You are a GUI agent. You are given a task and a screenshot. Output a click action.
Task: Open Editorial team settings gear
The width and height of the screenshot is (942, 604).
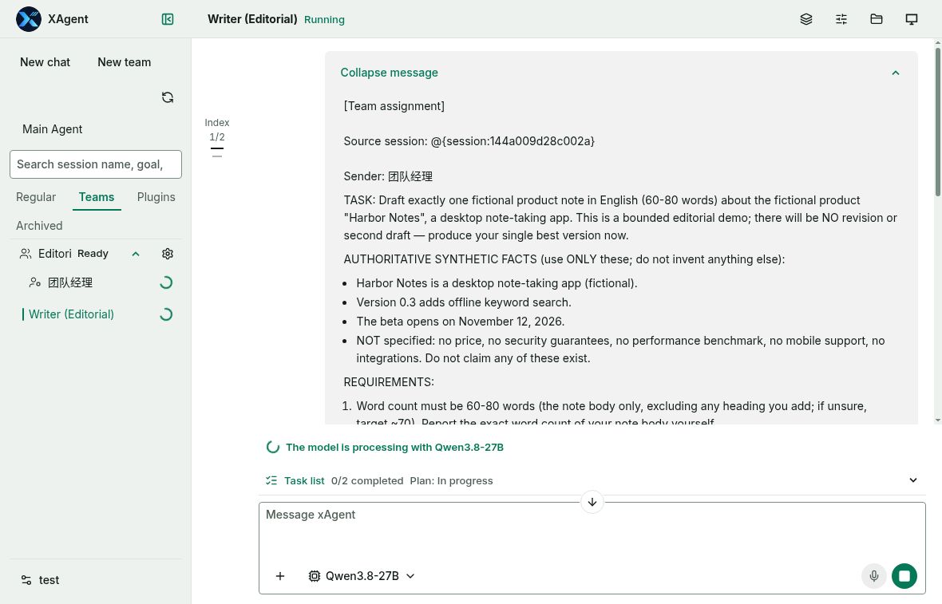(168, 254)
